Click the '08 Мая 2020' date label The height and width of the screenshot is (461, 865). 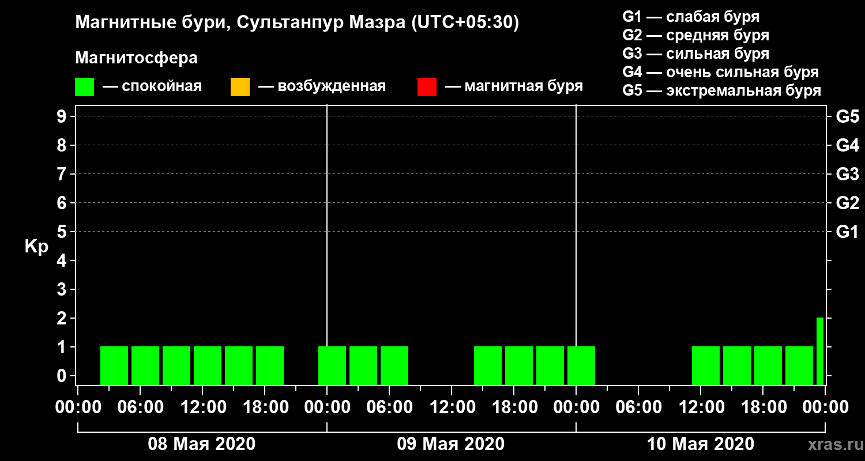[202, 444]
